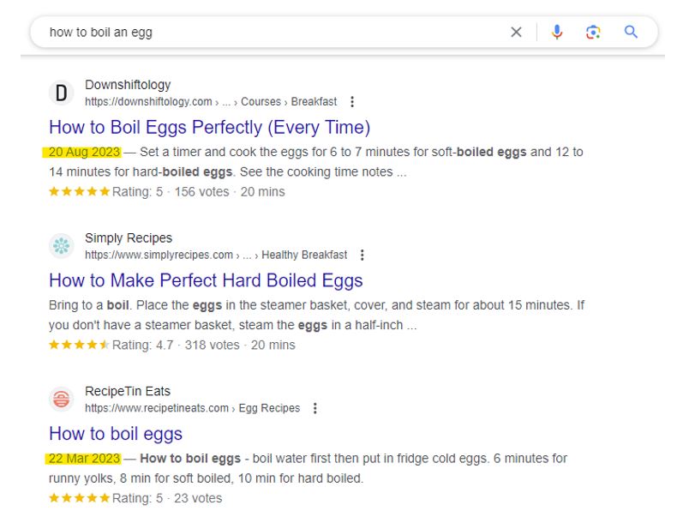Click the blue magnifier search icon
Image resolution: width=683 pixels, height=523 pixels.
click(x=631, y=32)
